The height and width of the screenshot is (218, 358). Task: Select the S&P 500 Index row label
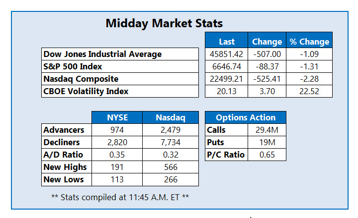[75, 66]
